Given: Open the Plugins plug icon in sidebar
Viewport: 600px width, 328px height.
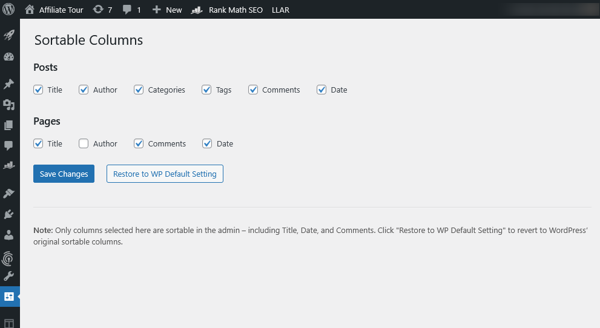Looking at the screenshot, I should click(x=9, y=214).
